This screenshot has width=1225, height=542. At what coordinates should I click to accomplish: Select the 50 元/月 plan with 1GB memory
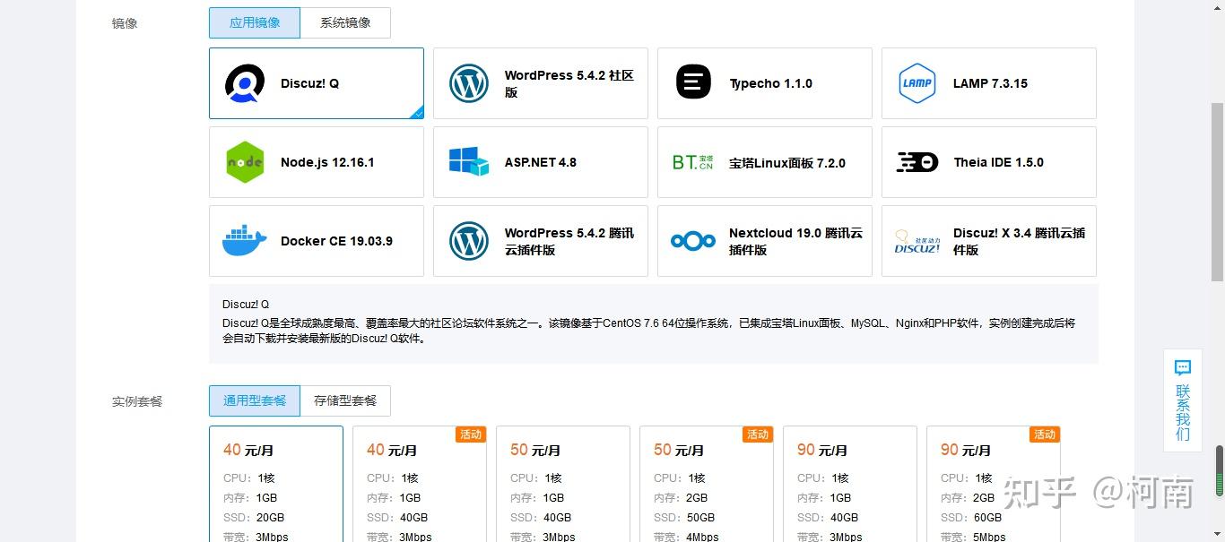point(563,484)
